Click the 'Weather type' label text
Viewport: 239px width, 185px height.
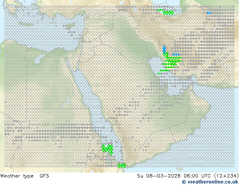pos(17,176)
